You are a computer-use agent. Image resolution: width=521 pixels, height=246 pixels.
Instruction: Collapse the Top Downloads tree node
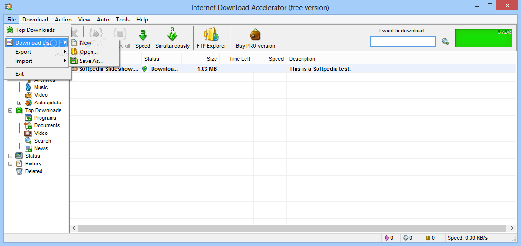(x=10, y=111)
